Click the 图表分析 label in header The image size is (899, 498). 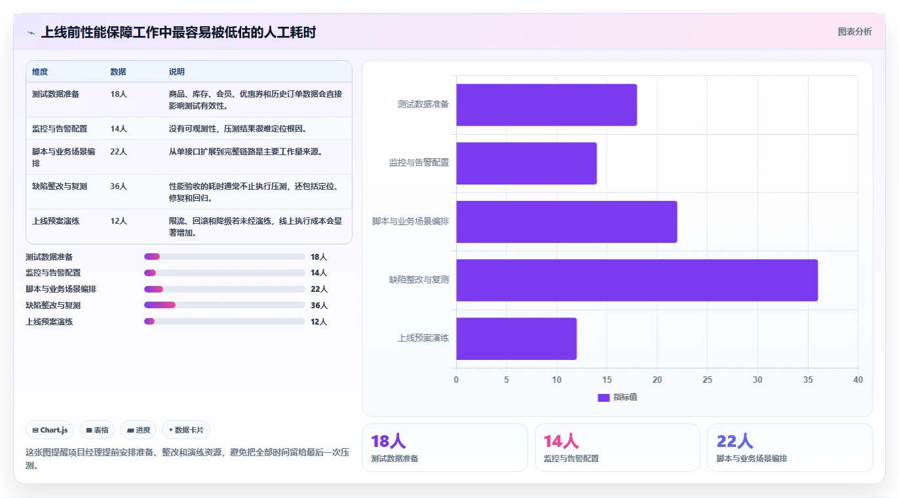854,31
